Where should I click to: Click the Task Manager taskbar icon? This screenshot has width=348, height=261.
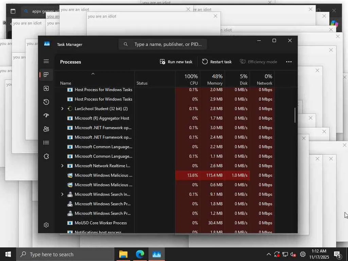pyautogui.click(x=156, y=254)
